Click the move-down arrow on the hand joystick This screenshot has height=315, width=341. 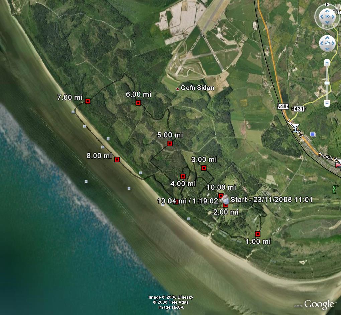click(x=327, y=49)
